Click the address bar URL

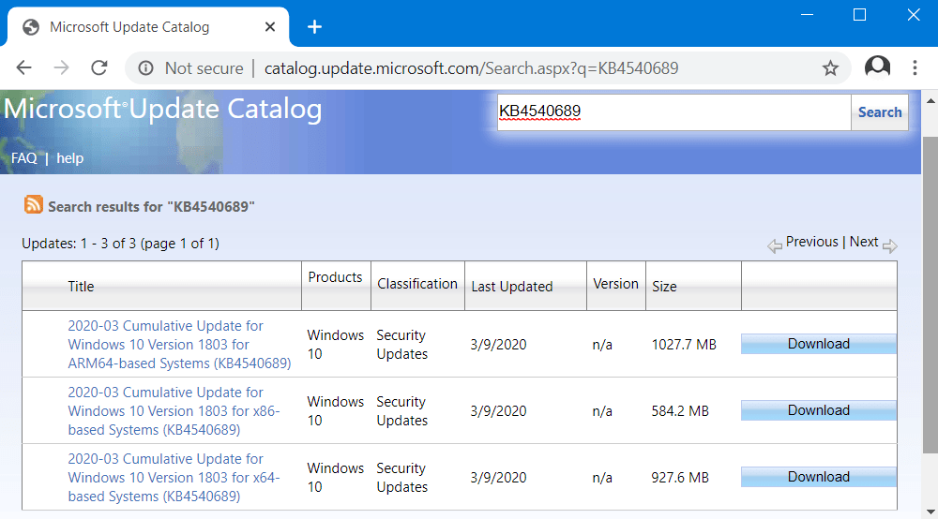472,68
